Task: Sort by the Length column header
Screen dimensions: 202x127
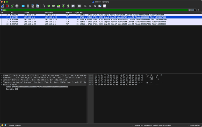Action: tap(76, 13)
